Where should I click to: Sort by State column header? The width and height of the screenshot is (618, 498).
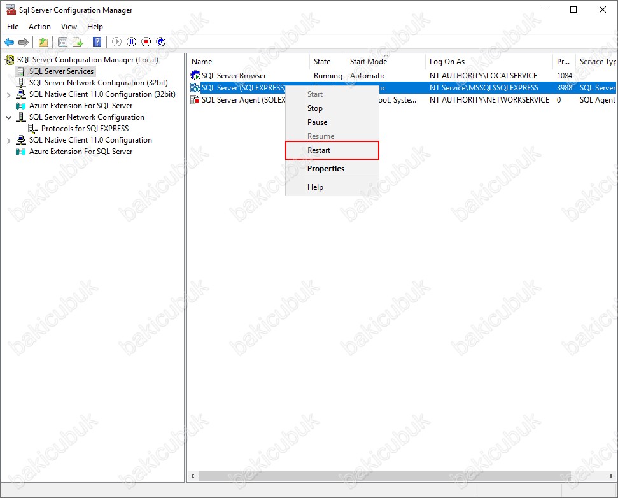[328, 62]
